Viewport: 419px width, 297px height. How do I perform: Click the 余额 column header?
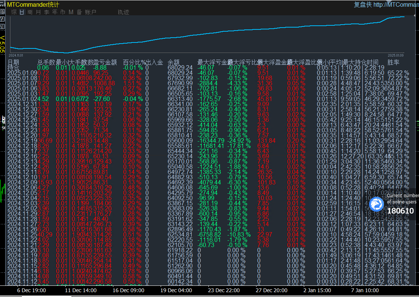pos(174,62)
